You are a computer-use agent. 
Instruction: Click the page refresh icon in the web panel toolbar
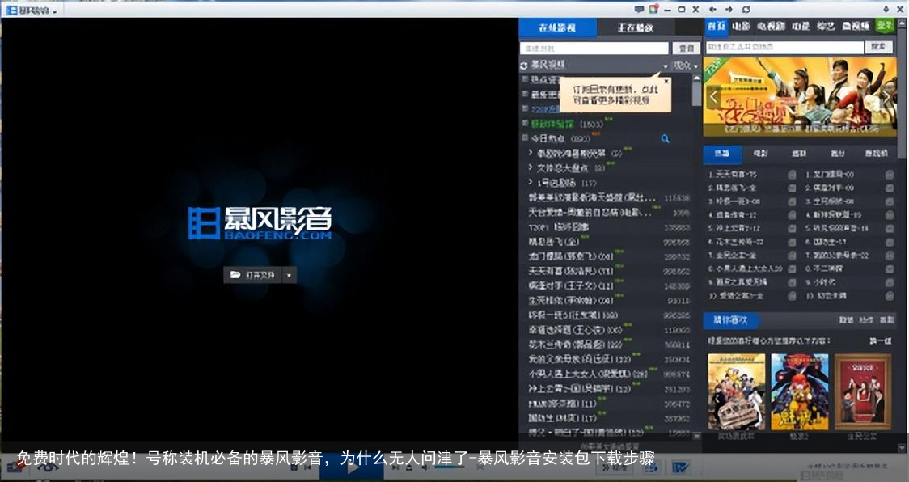click(x=746, y=8)
